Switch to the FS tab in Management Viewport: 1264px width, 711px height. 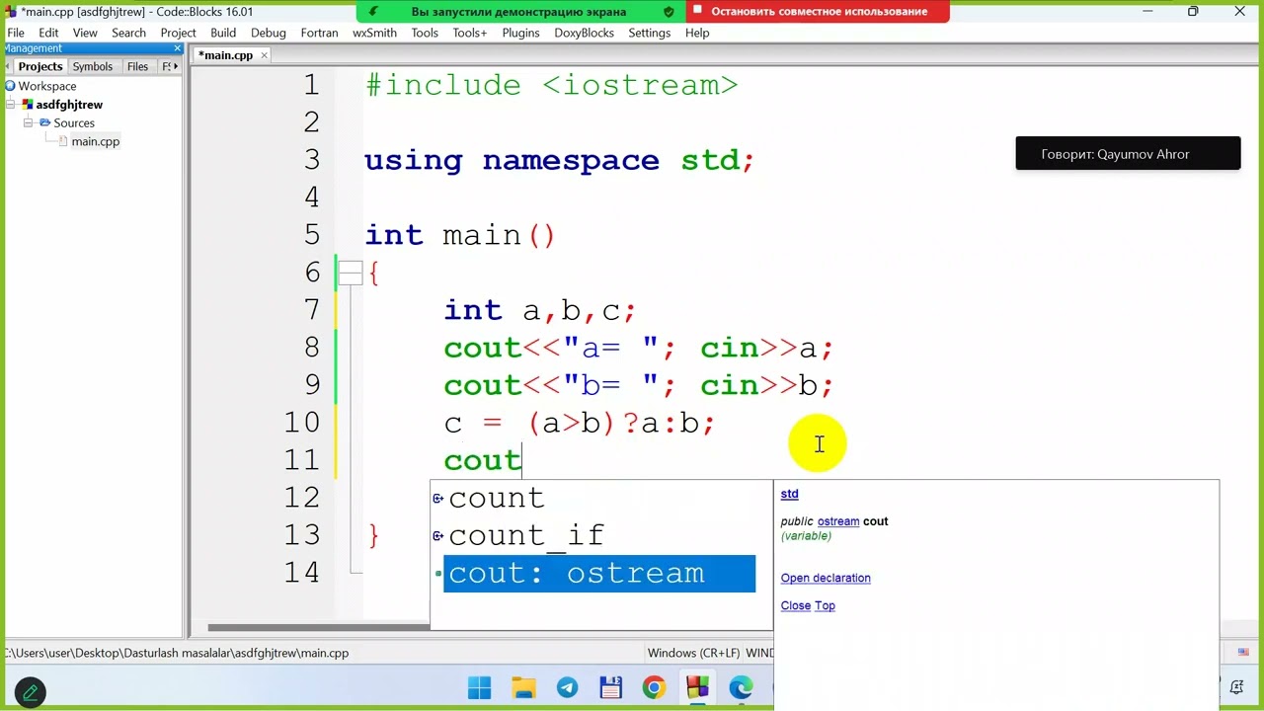(165, 66)
